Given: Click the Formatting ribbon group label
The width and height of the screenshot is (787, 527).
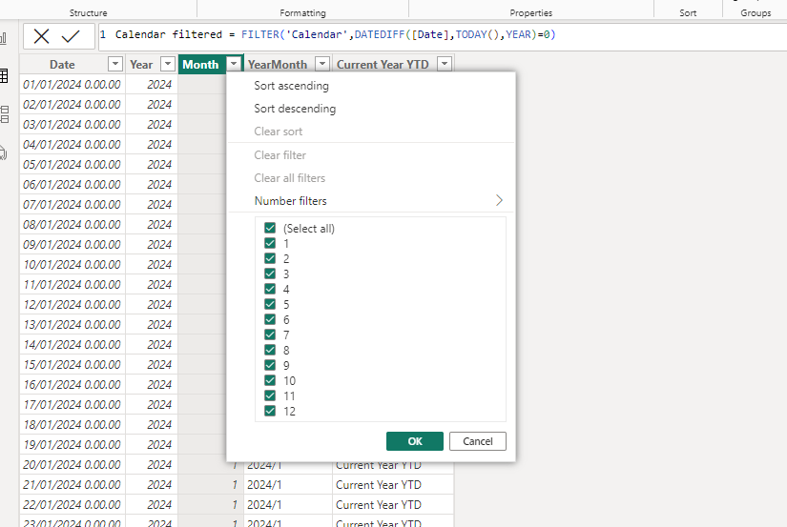Looking at the screenshot, I should click(x=302, y=13).
